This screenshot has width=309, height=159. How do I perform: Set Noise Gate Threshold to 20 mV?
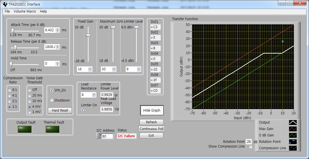coord(30,96)
